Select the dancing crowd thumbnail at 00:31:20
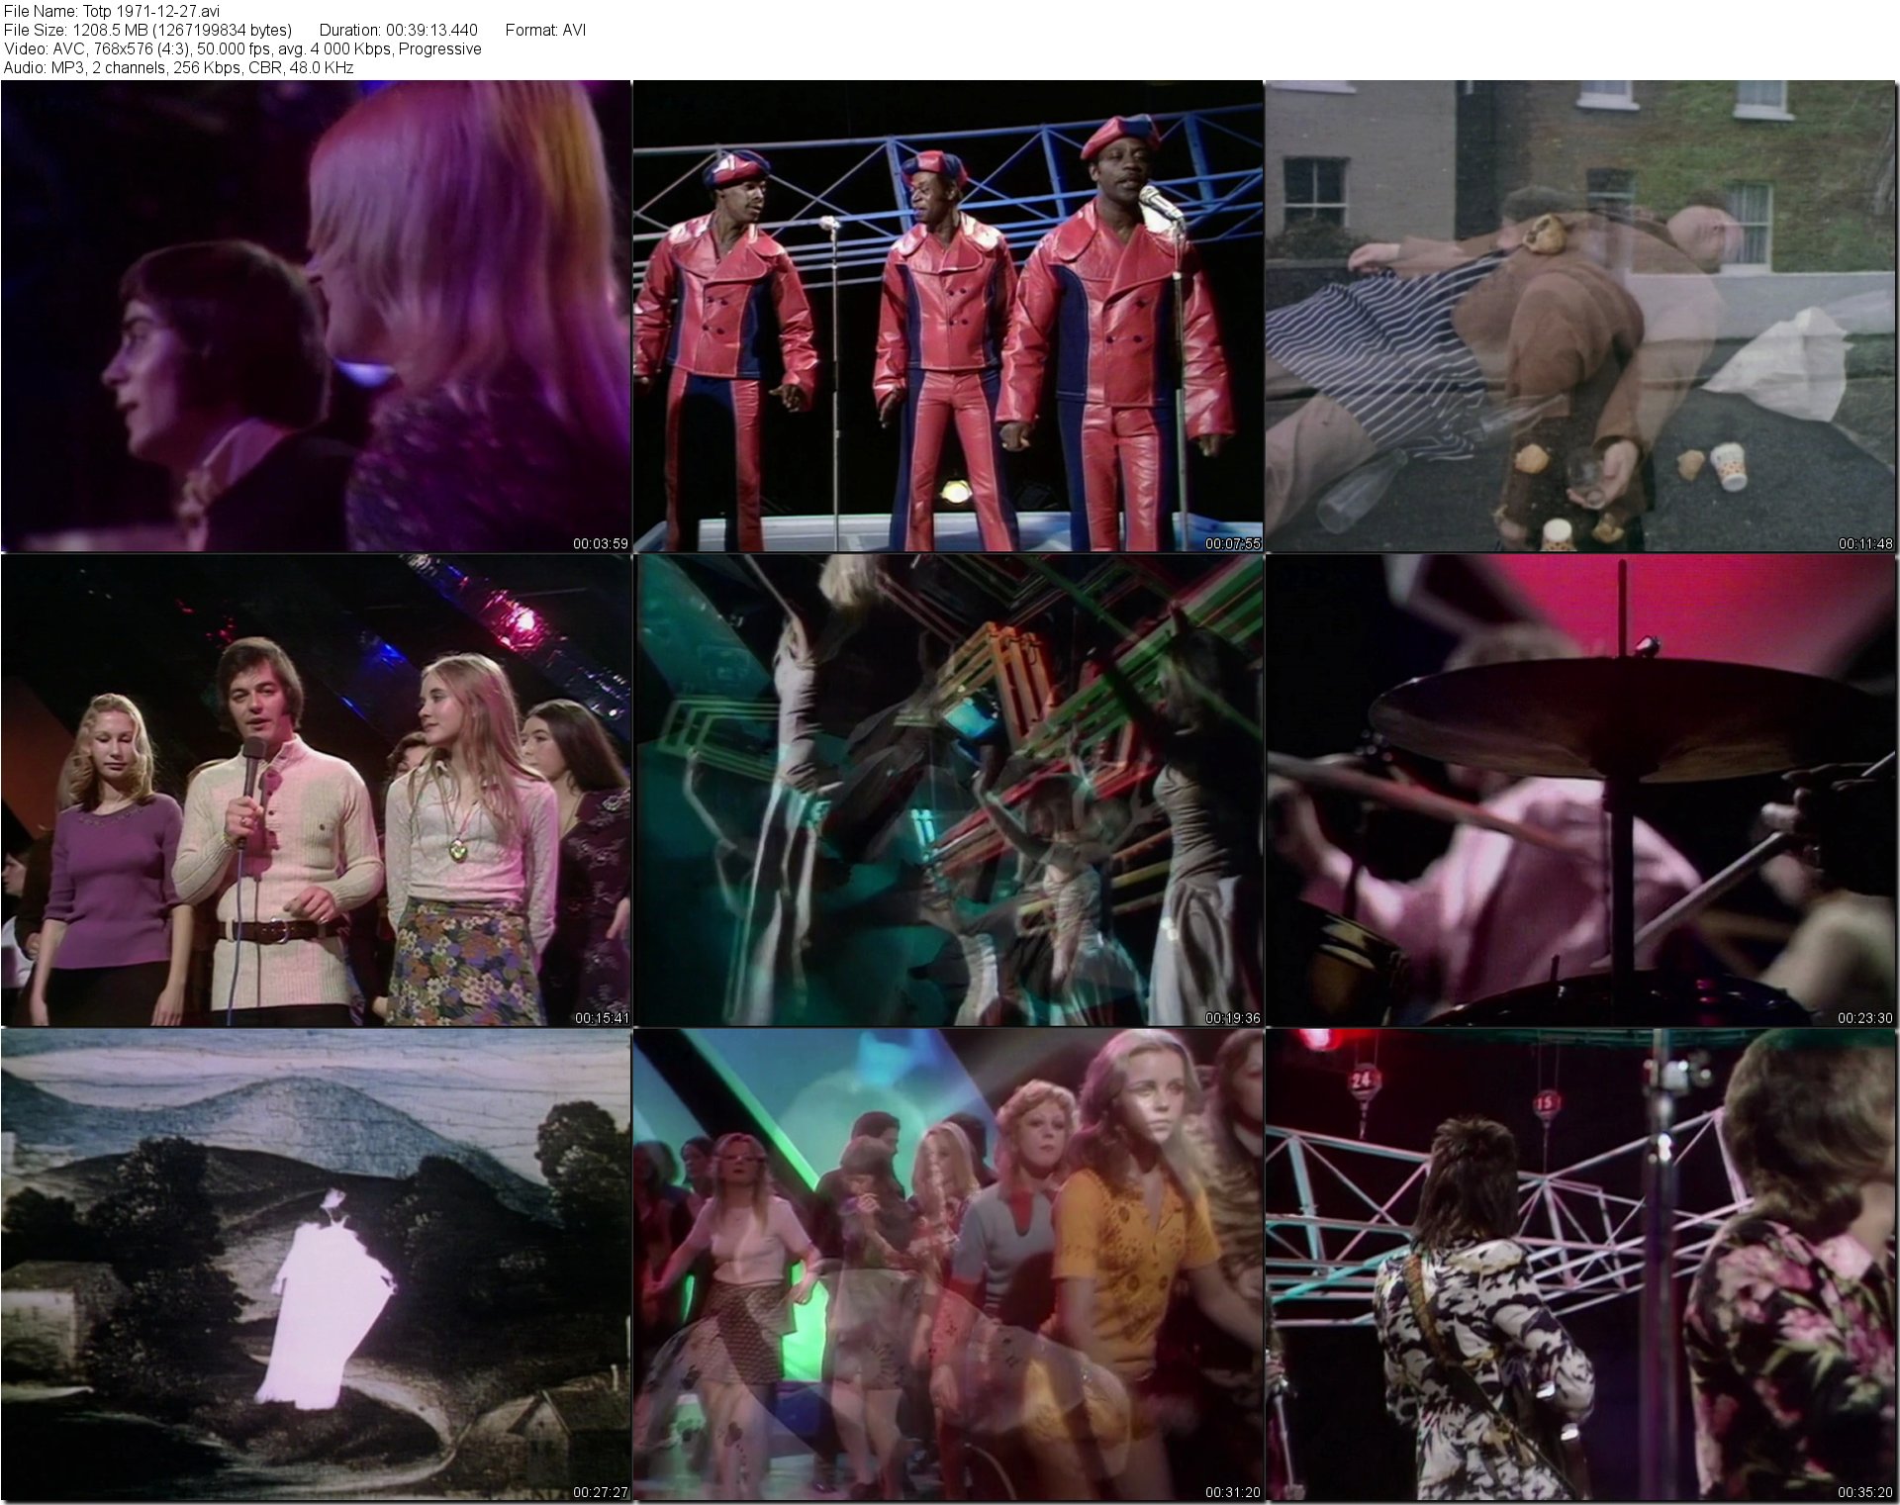Viewport: 1900px width, 1505px height. click(x=948, y=1264)
